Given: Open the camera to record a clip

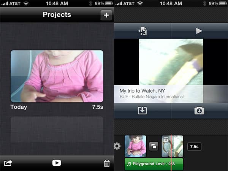Looking at the screenshot, I should (199, 111).
